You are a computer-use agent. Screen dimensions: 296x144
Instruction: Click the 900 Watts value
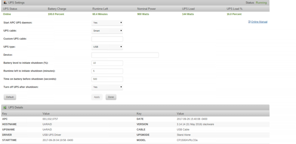click(x=143, y=14)
